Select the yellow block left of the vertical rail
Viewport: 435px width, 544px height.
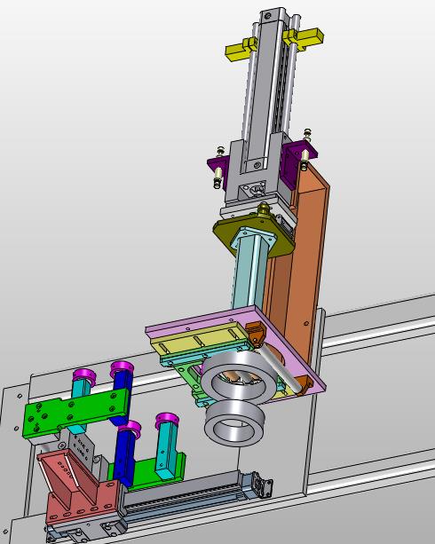pos(241,51)
